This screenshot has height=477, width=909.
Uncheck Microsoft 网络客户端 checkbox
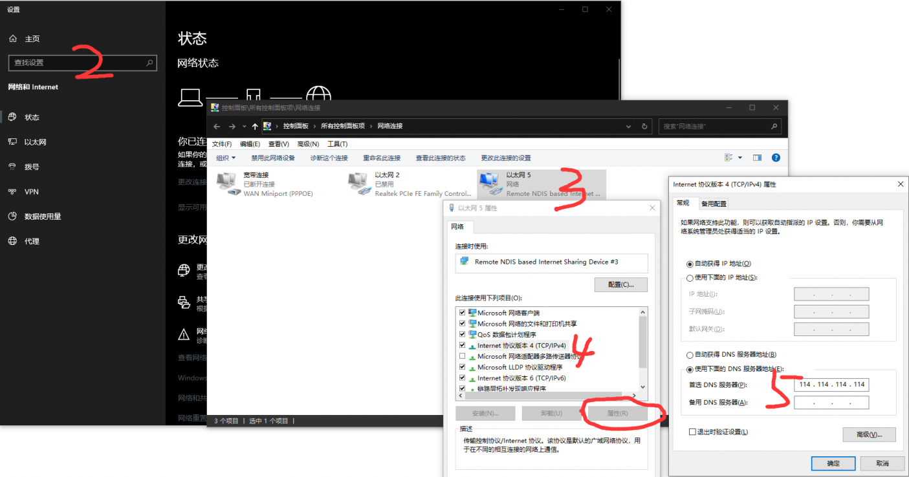[x=462, y=313]
